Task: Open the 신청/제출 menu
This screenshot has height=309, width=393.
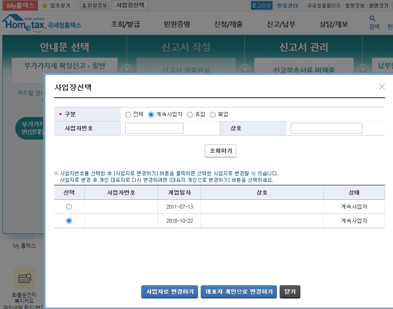Action: point(228,24)
